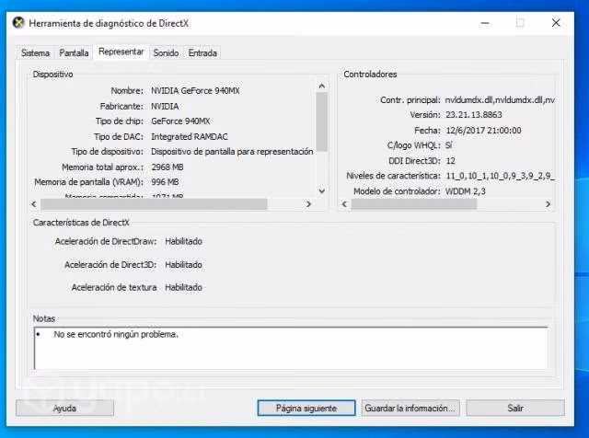
Task: Click the DDI Direct3D value 12
Action: pos(450,161)
